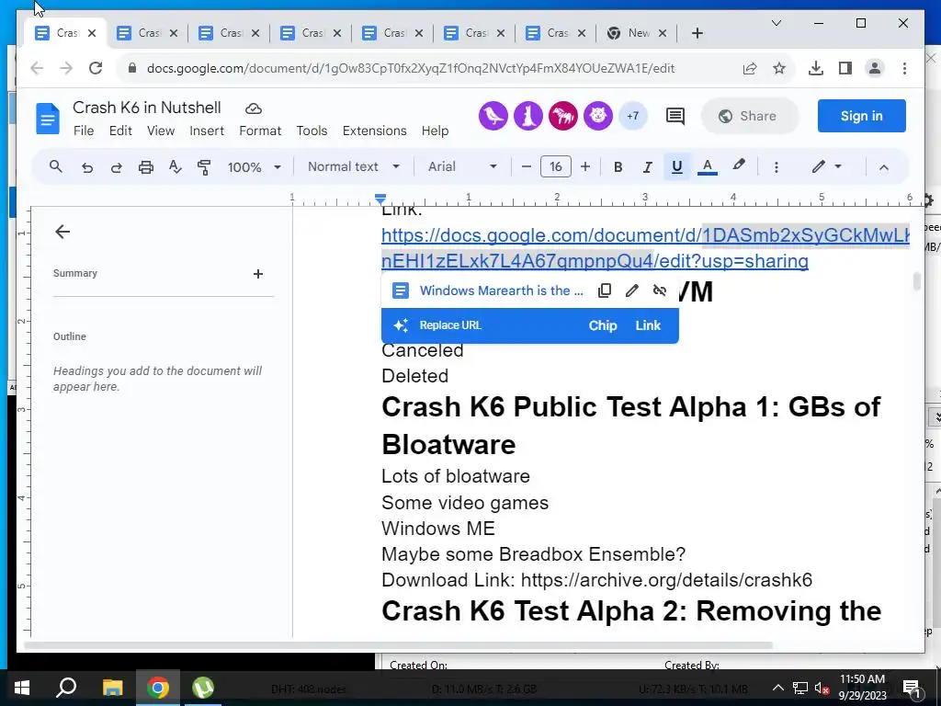
Task: Open the Insert menu
Action: [207, 131]
